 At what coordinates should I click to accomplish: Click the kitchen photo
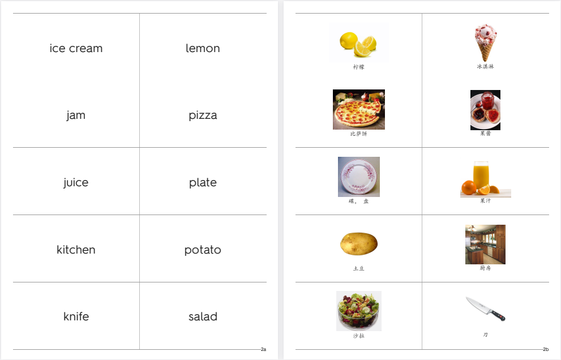(x=485, y=245)
